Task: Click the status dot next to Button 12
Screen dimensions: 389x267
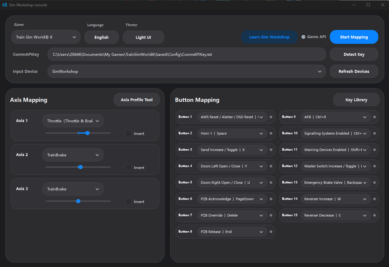Action: [x=375, y=166]
